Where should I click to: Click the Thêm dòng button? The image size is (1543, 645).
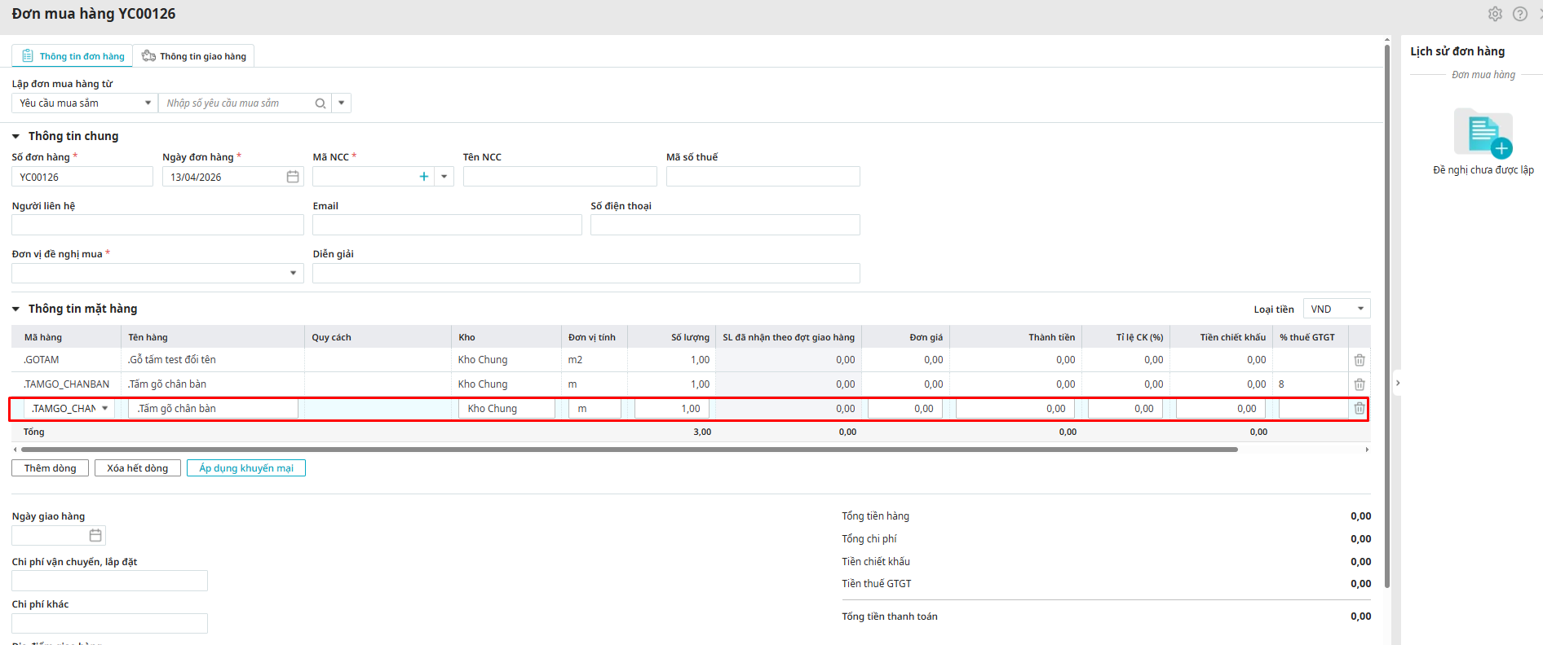50,468
